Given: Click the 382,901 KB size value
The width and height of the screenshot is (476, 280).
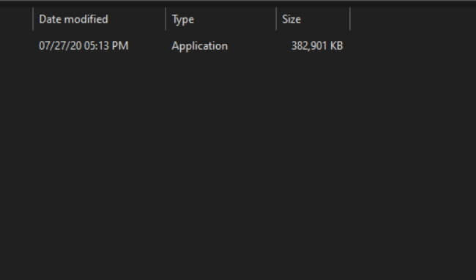Looking at the screenshot, I should coord(317,46).
